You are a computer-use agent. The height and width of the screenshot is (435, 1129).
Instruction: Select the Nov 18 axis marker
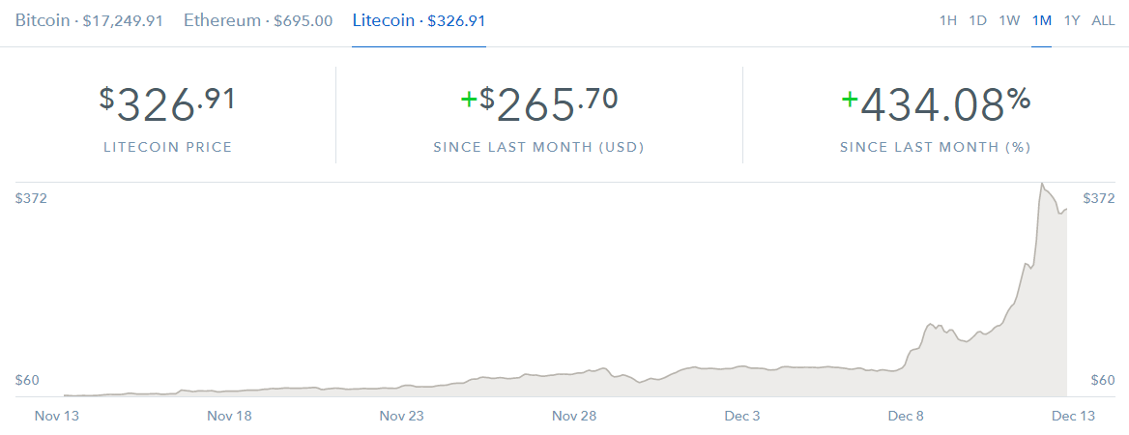[x=230, y=417]
